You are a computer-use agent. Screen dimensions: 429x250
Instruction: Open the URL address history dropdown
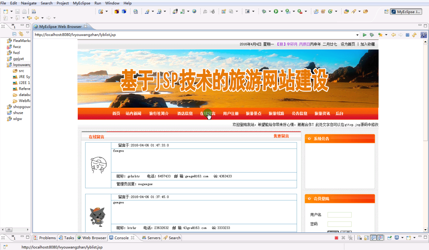tap(357, 35)
